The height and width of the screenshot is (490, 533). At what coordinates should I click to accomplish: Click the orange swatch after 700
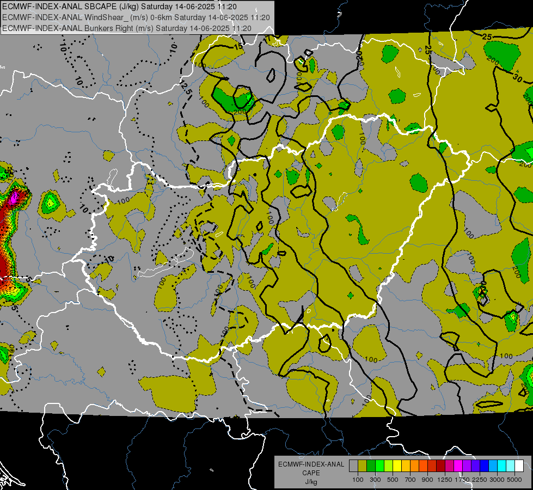414,466
